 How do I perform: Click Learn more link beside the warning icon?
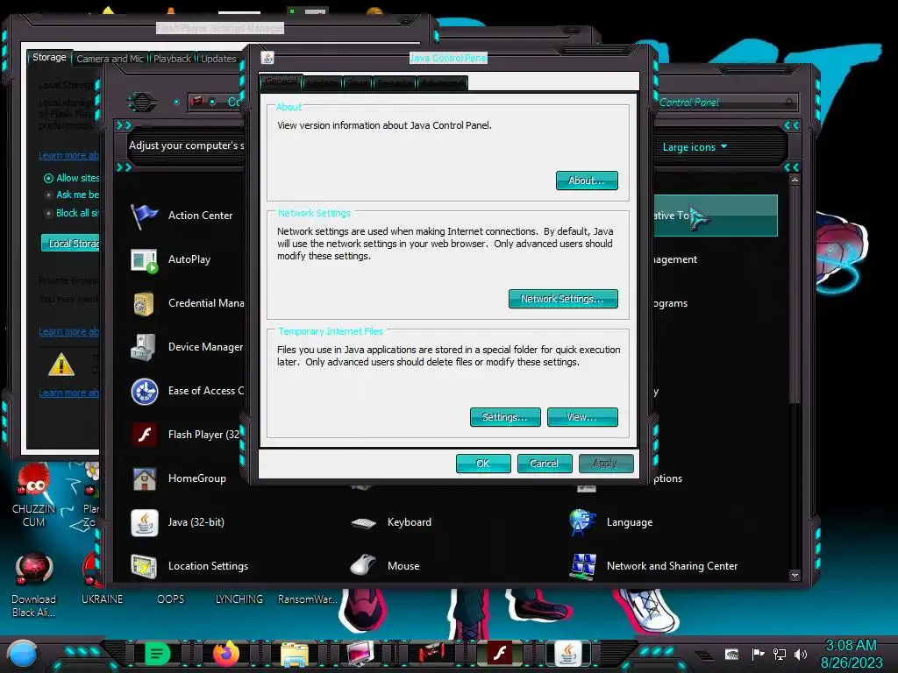(x=68, y=393)
